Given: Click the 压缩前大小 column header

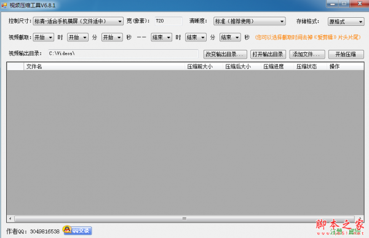Looking at the screenshot, I should tap(204, 66).
